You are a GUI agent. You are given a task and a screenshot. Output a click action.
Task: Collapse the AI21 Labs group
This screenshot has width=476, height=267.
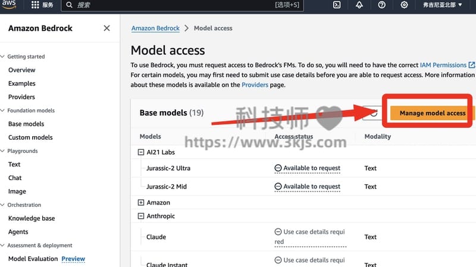point(141,152)
